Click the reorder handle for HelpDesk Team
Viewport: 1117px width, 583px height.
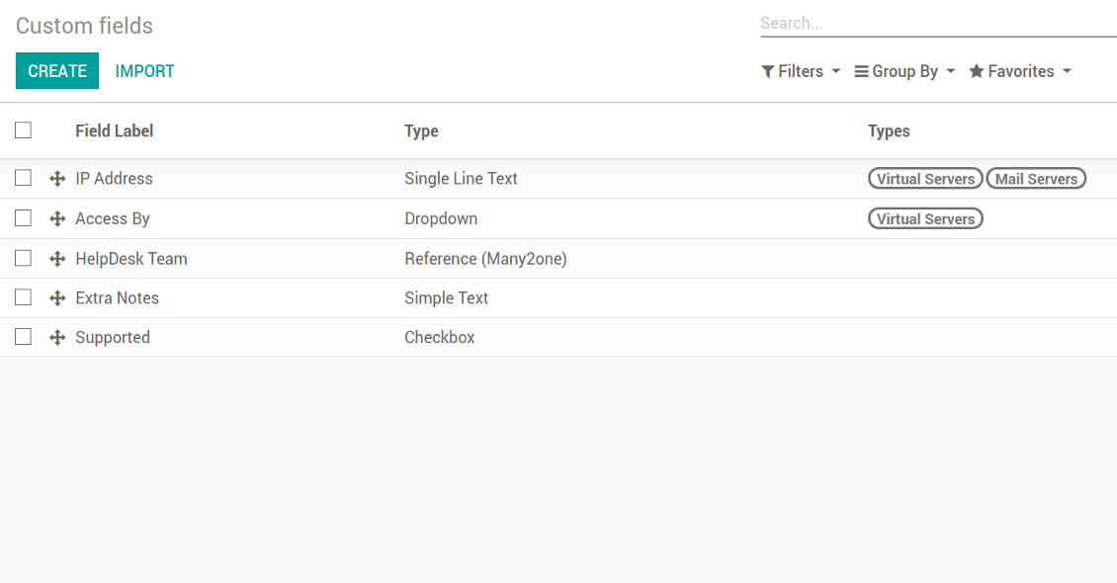click(57, 259)
